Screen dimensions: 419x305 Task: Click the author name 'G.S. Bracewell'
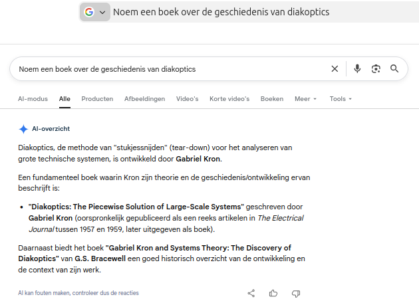pos(100,258)
